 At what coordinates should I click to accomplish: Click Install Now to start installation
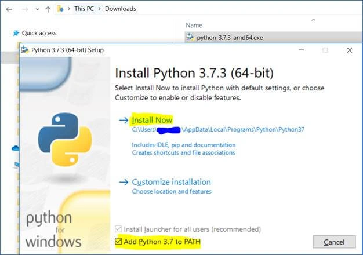tap(152, 120)
